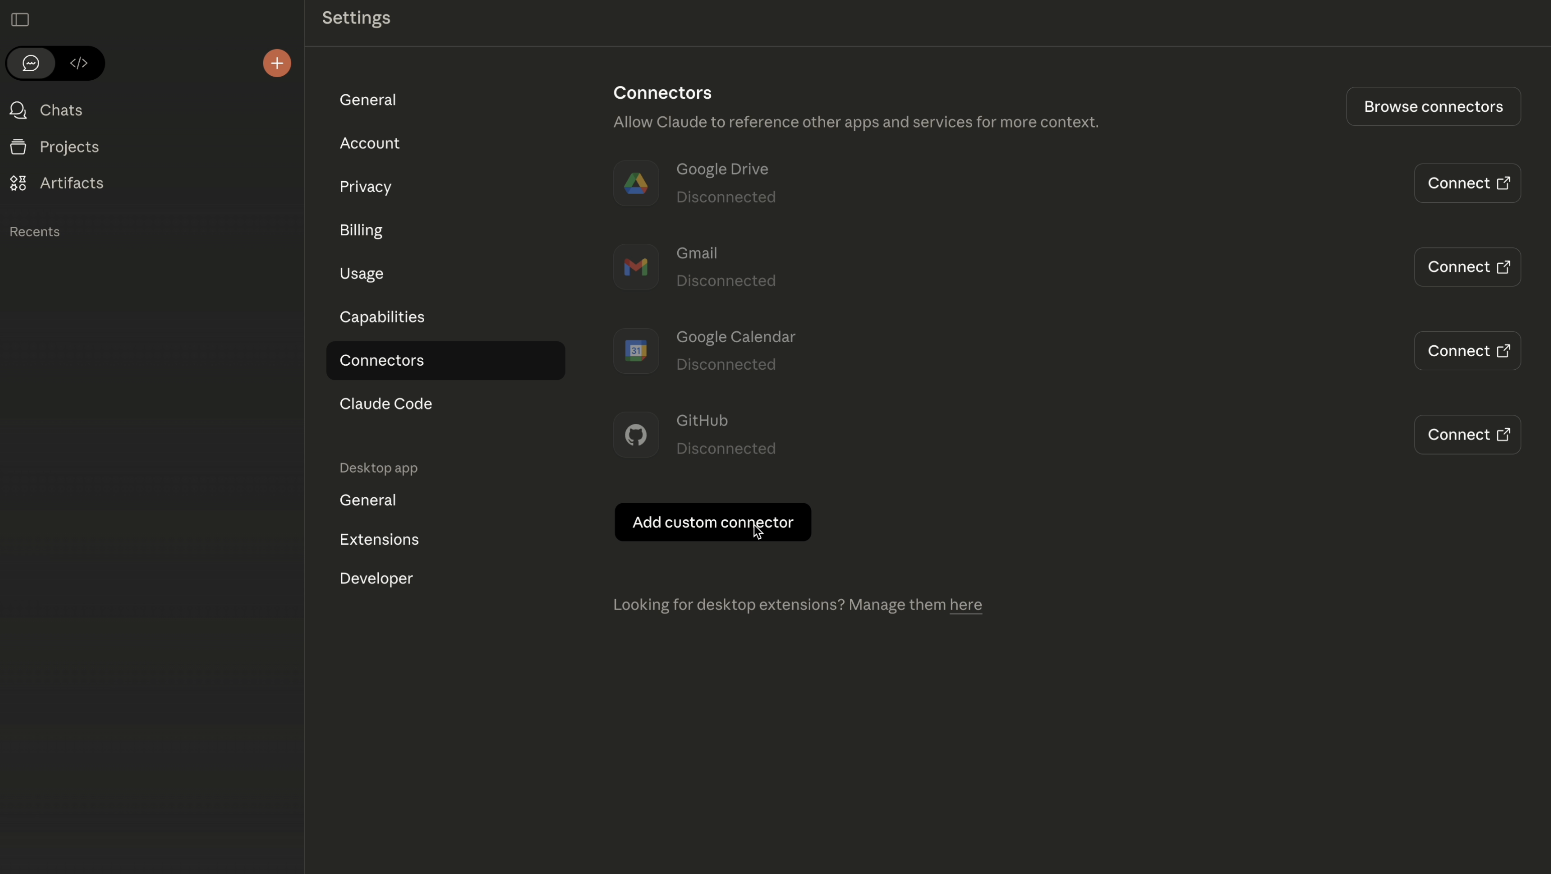Switch to the Connectors settings tab
This screenshot has height=874, width=1551.
(382, 360)
